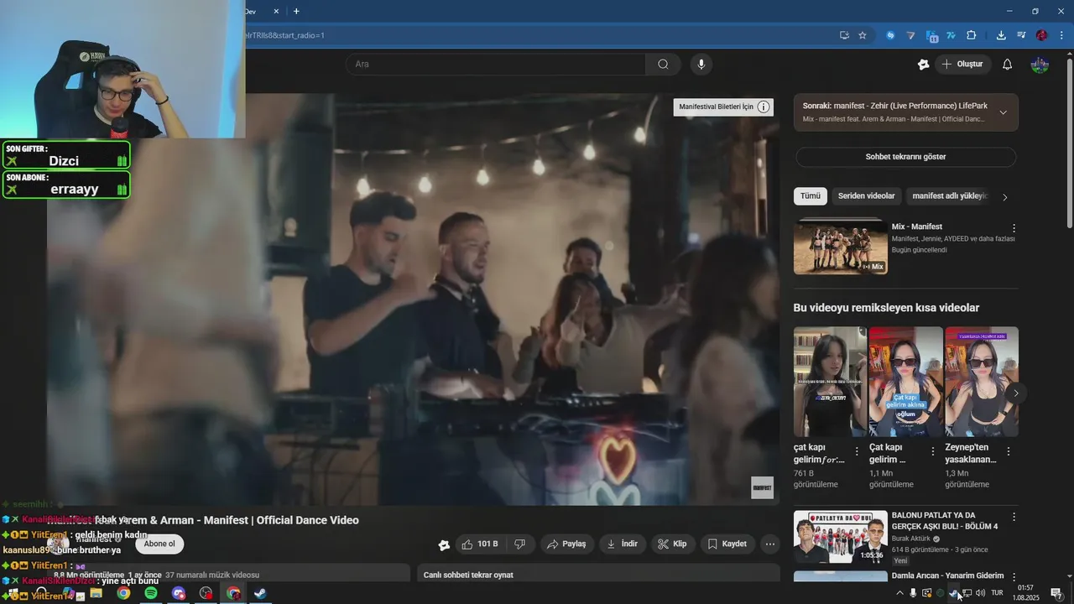Open Chrome downloads icon

pyautogui.click(x=1001, y=35)
